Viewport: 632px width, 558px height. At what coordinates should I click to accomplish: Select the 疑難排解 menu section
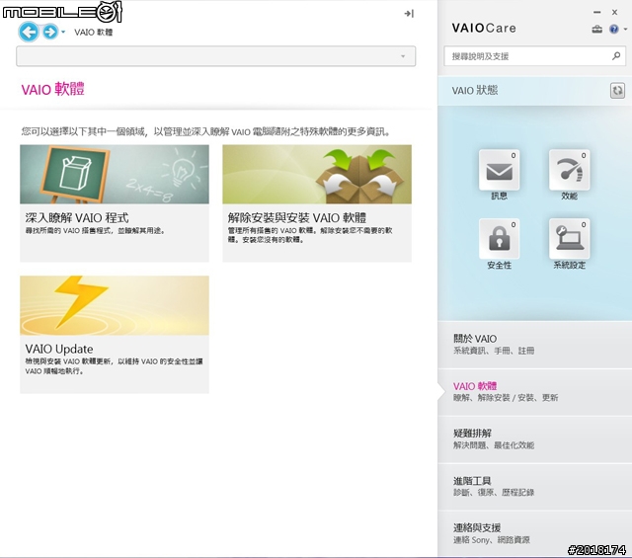click(x=535, y=439)
